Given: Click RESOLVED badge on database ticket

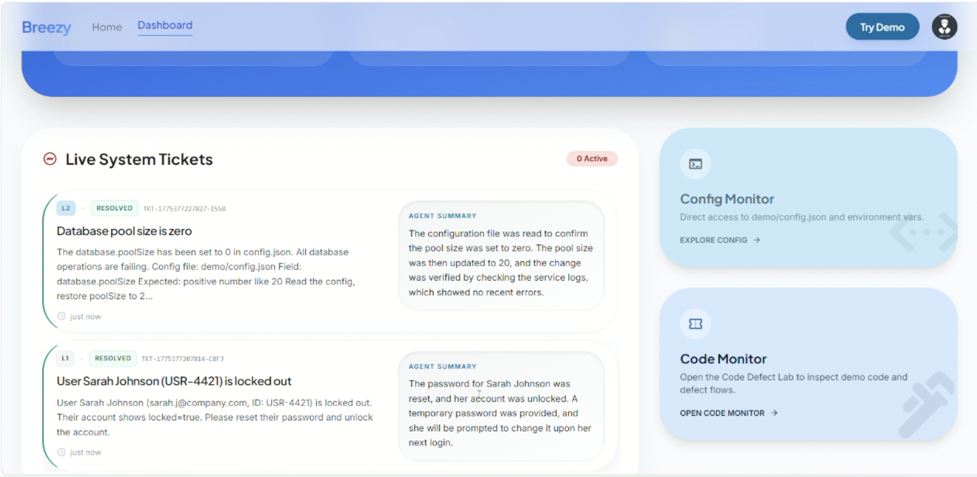Looking at the screenshot, I should [x=114, y=208].
